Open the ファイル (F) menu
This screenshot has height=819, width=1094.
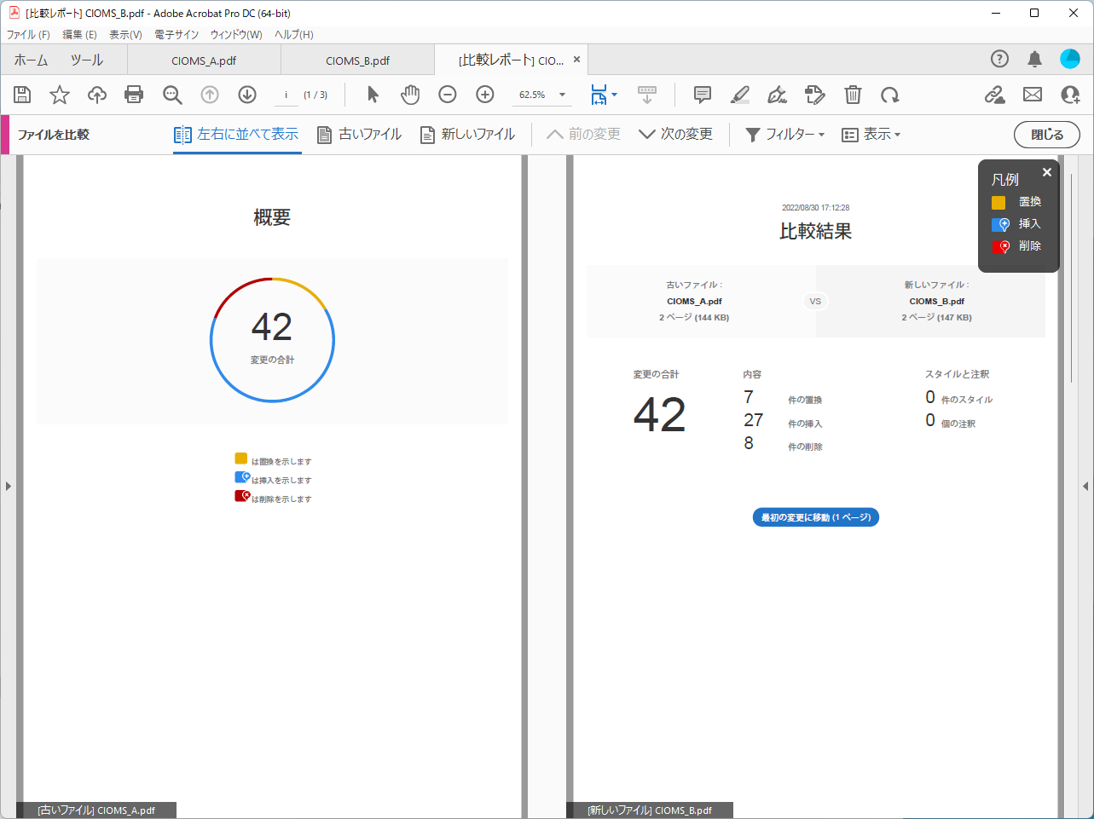28,35
